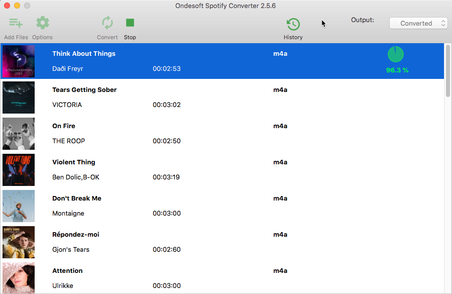Click duration "00:03:19"
Viewport: 452px width, 294px height.
[166, 177]
